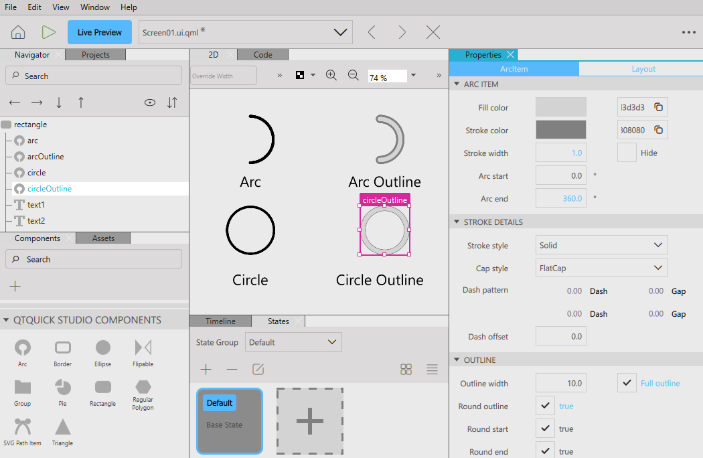Viewport: 703px width, 458px height.
Task: Switch to the Code tab
Action: (262, 55)
